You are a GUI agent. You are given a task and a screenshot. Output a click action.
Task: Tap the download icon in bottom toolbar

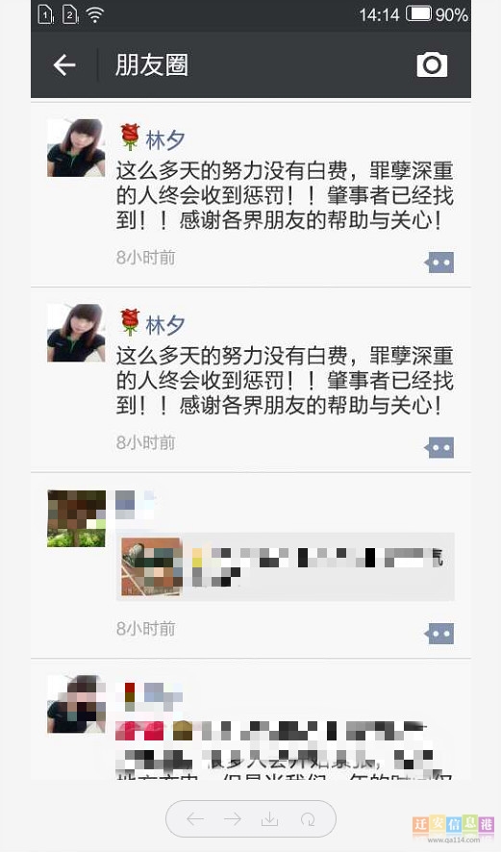tap(269, 819)
